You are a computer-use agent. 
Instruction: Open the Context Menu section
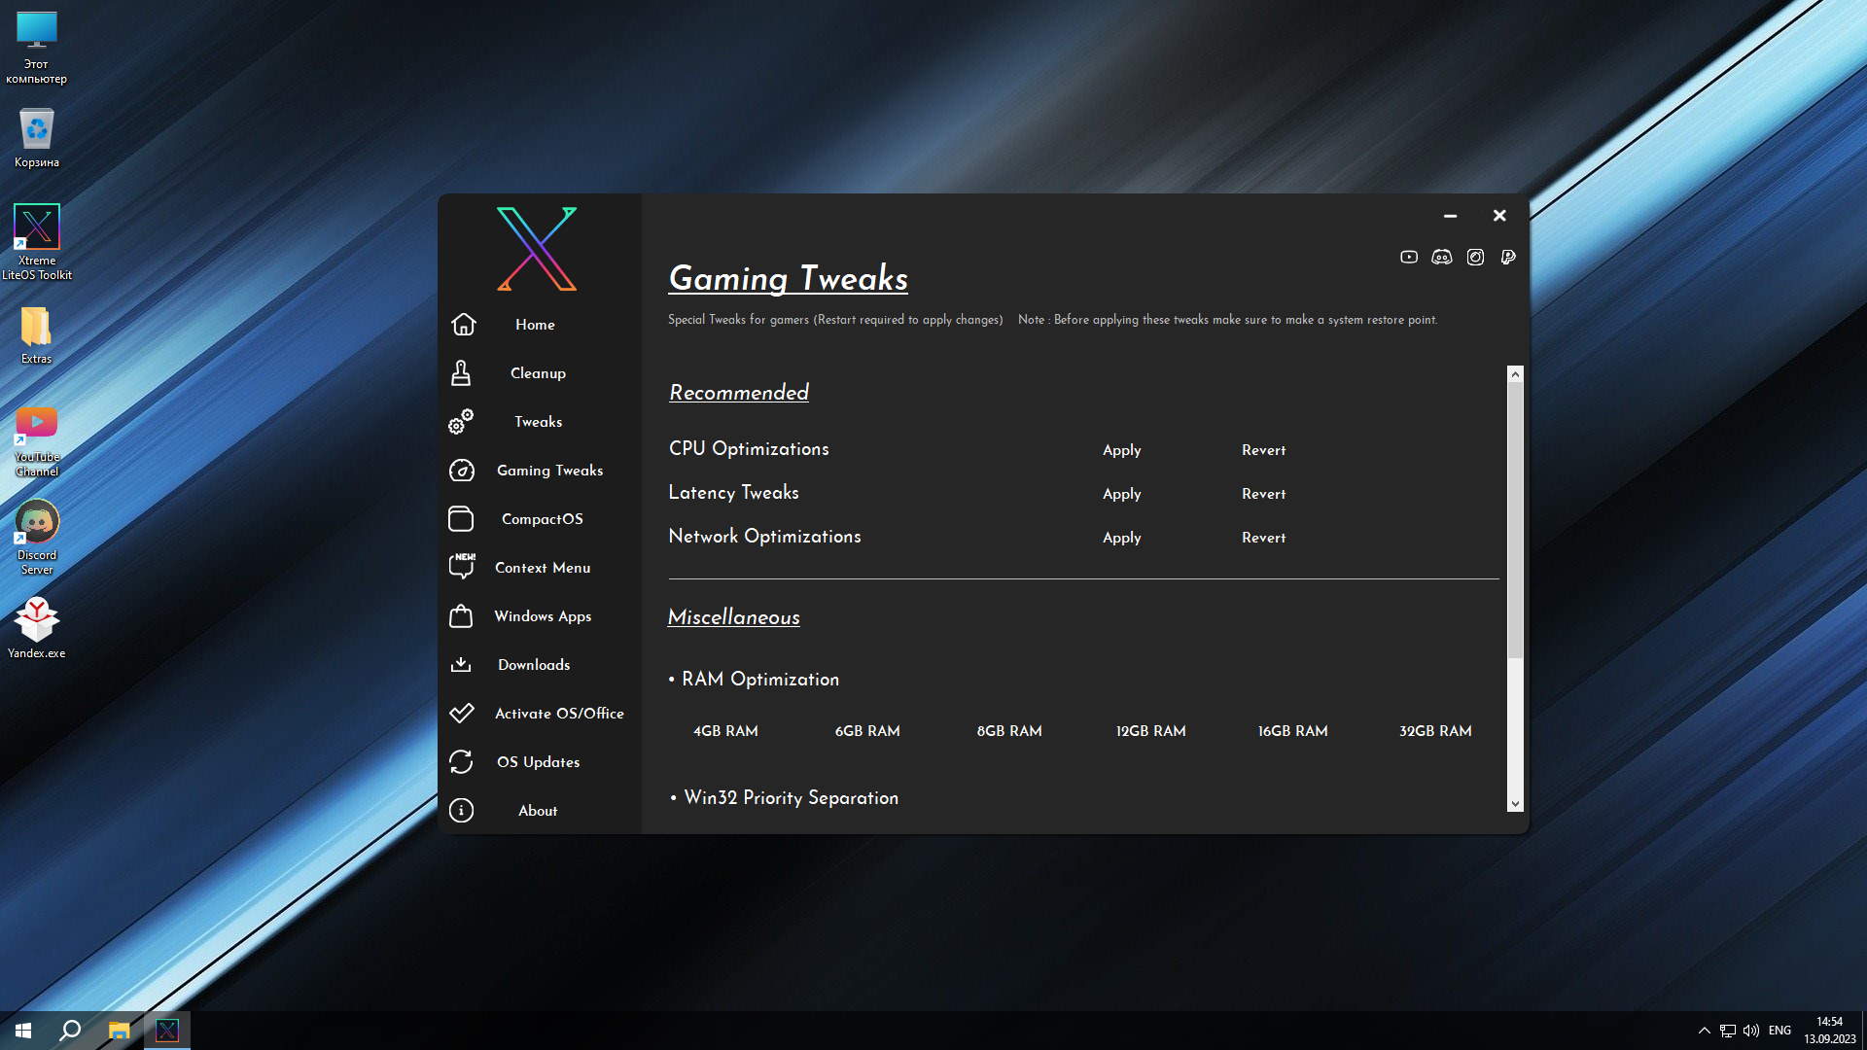542,567
